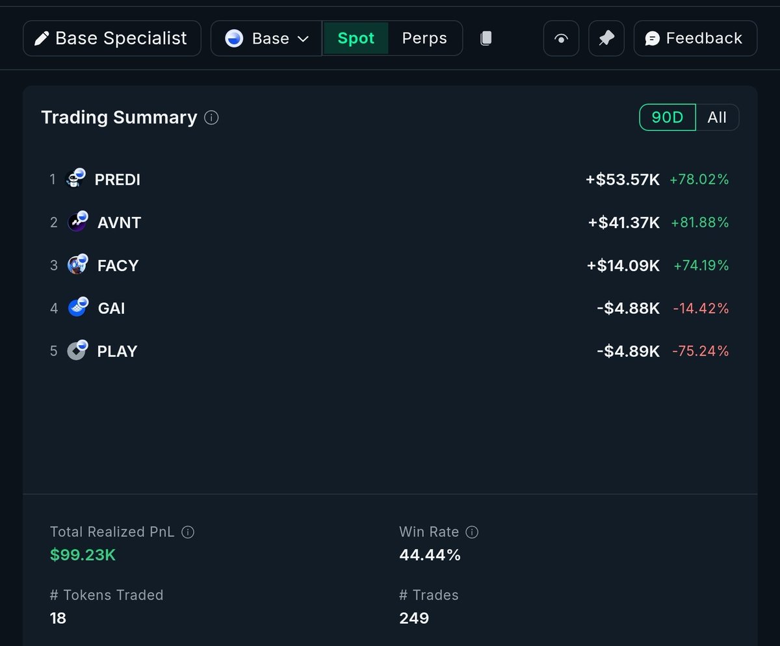Click the PREDI token icon

pyautogui.click(x=76, y=179)
